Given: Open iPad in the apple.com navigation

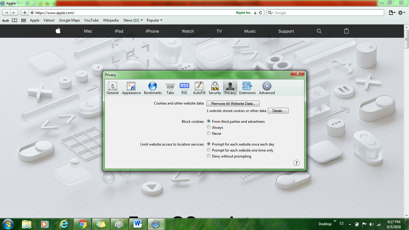Looking at the screenshot, I should pyautogui.click(x=119, y=31).
